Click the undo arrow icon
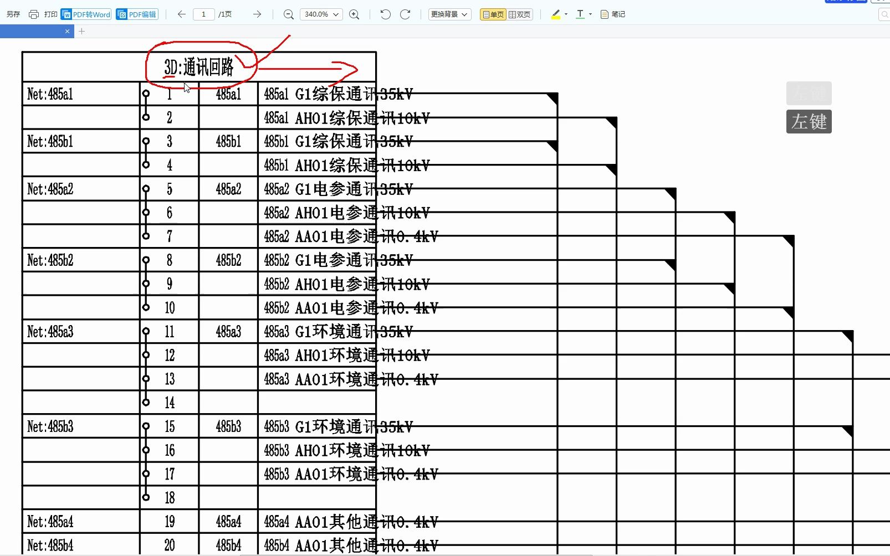This screenshot has width=890, height=556. [x=386, y=14]
